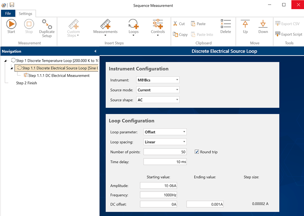The width and height of the screenshot is (304, 216).
Task: Select Step 1.1.1 DC Electrical Measurement
Action: click(59, 76)
